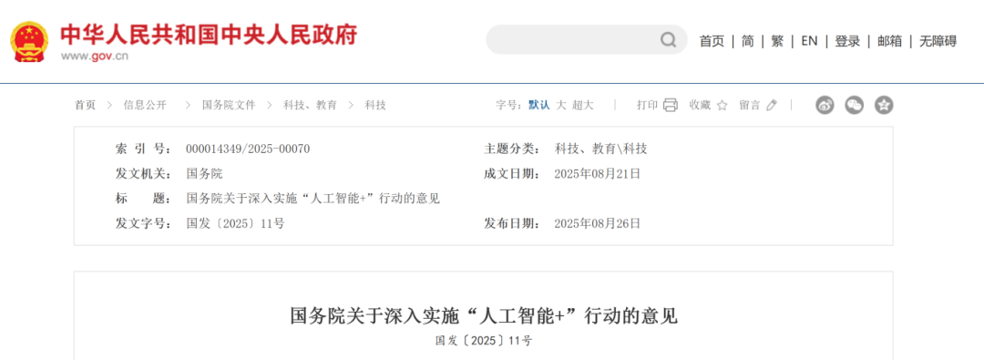The width and height of the screenshot is (984, 360).
Task: Share via the Weibo icon
Action: 825,105
